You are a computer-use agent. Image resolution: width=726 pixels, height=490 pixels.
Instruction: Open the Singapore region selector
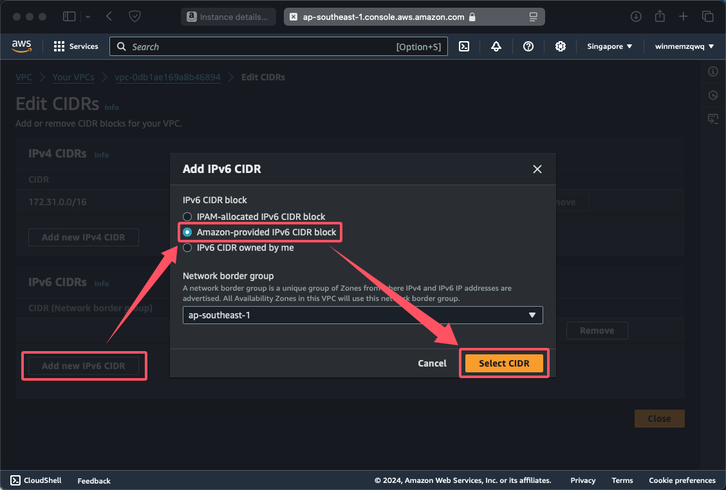[610, 46]
